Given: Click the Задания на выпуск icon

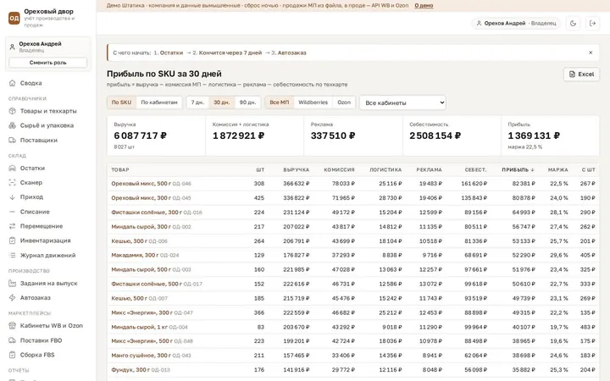Looking at the screenshot, I should (12, 283).
